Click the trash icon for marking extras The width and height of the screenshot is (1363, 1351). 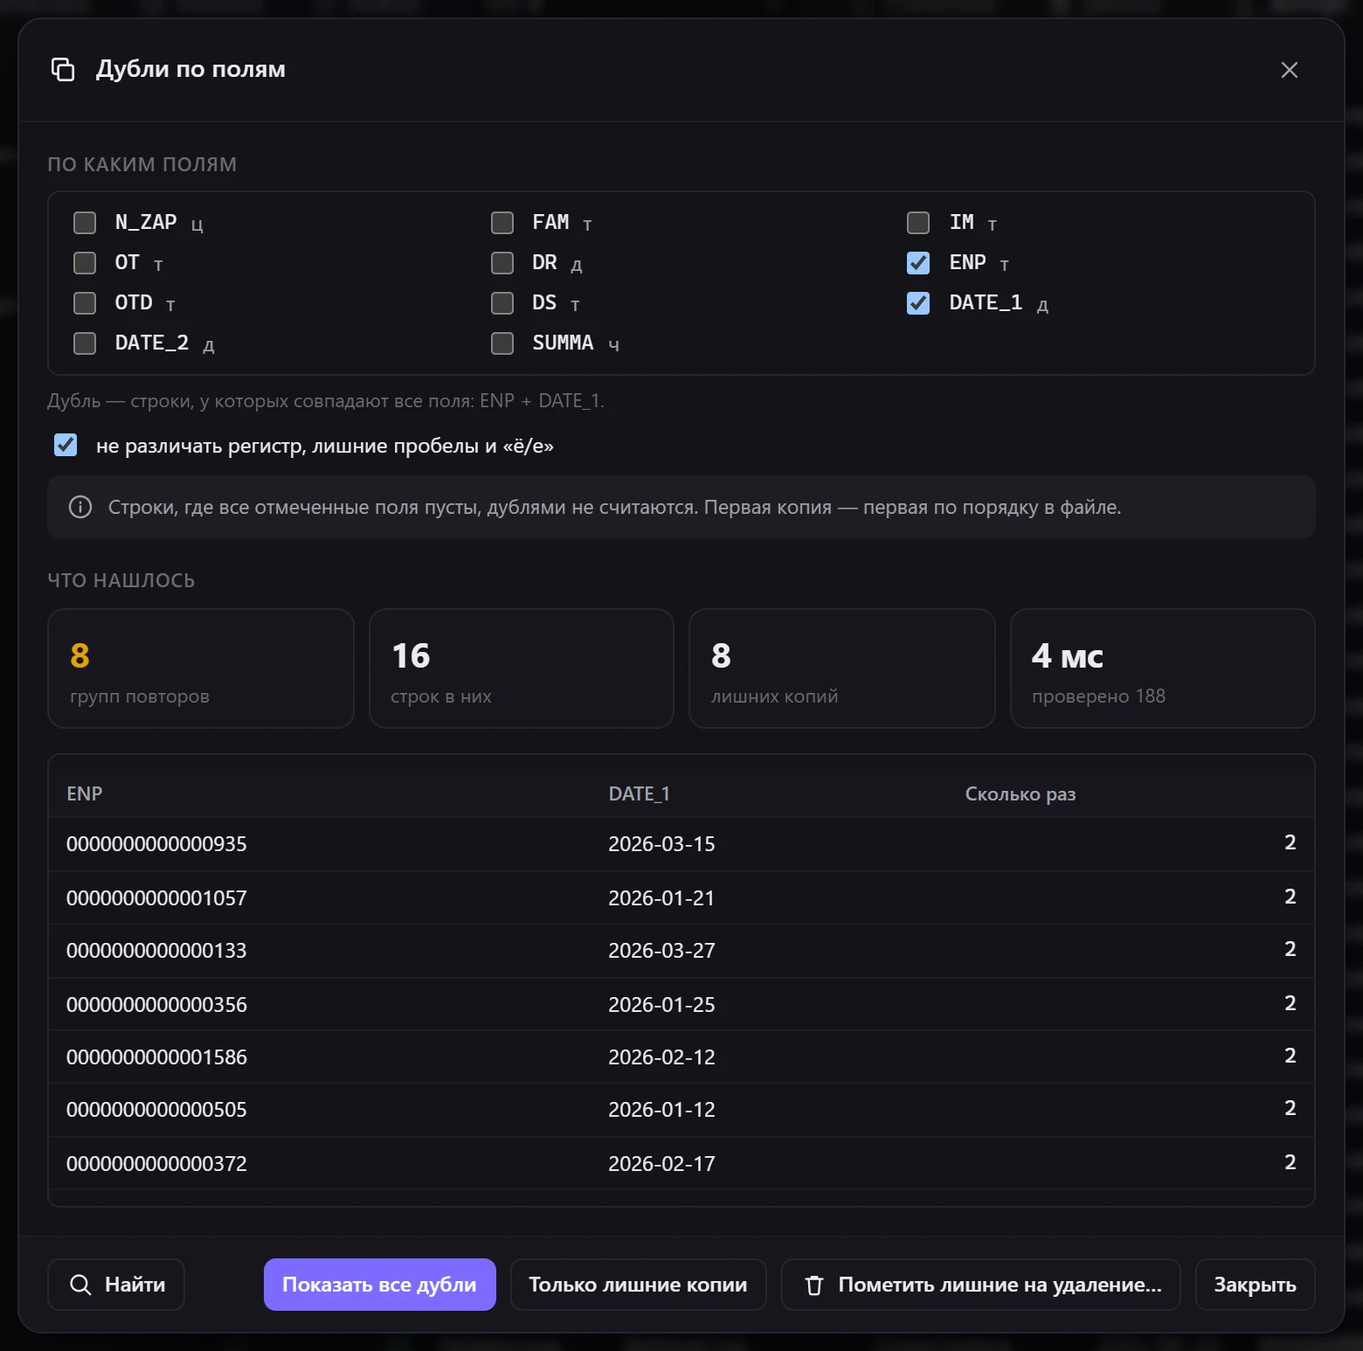(814, 1285)
